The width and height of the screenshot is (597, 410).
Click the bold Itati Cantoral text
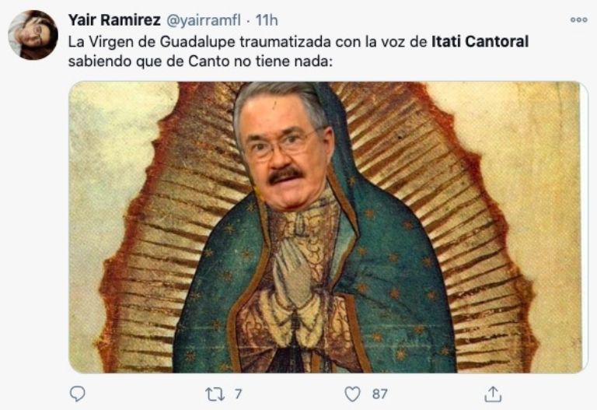480,41
